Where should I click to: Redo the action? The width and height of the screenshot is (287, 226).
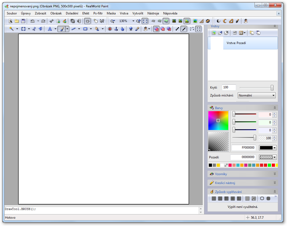point(43,21)
